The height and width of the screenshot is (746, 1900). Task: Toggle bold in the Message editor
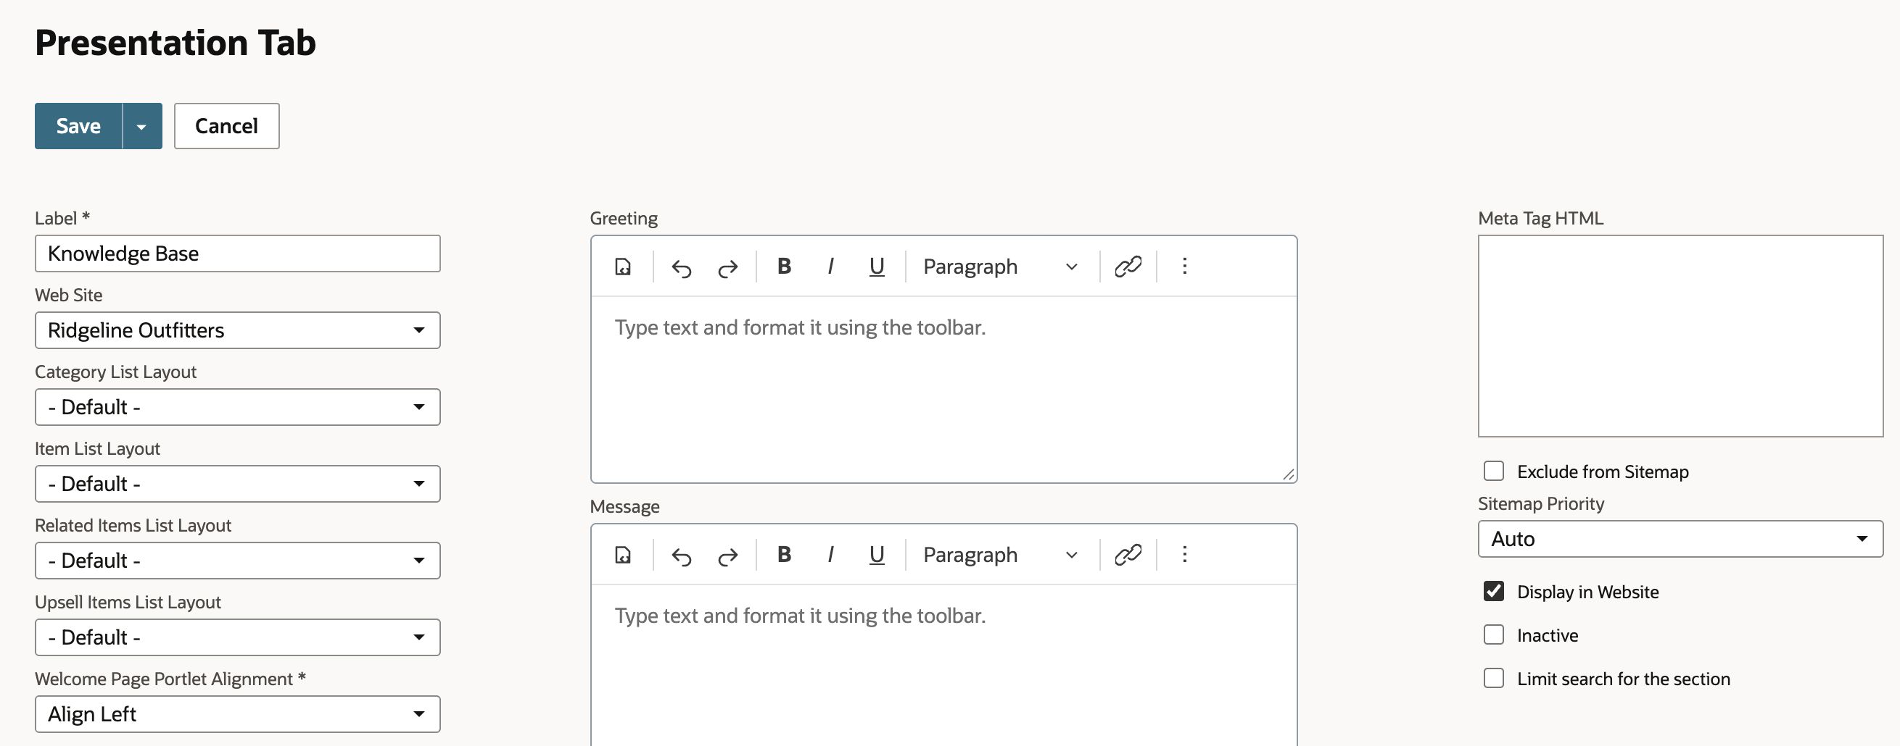[784, 555]
